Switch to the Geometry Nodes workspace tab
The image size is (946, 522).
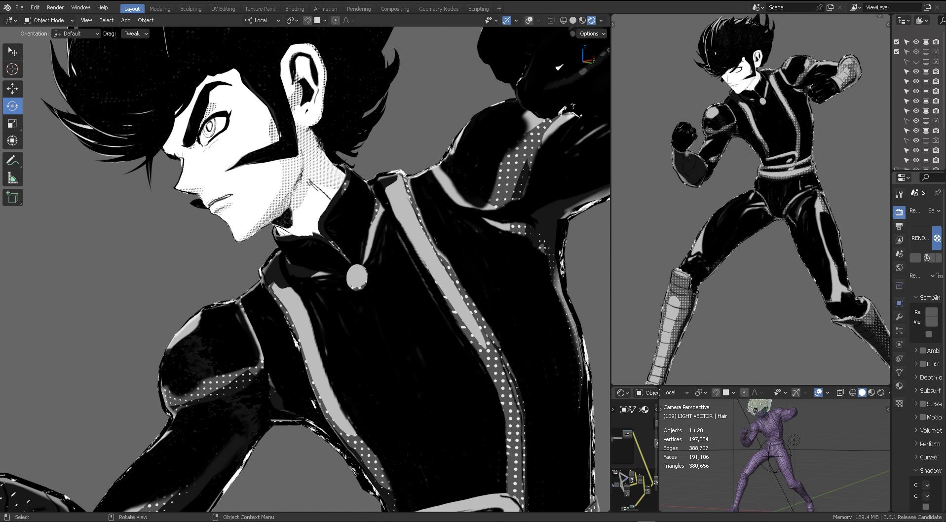click(439, 8)
